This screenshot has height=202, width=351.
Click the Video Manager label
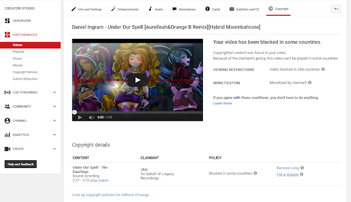pos(25,35)
